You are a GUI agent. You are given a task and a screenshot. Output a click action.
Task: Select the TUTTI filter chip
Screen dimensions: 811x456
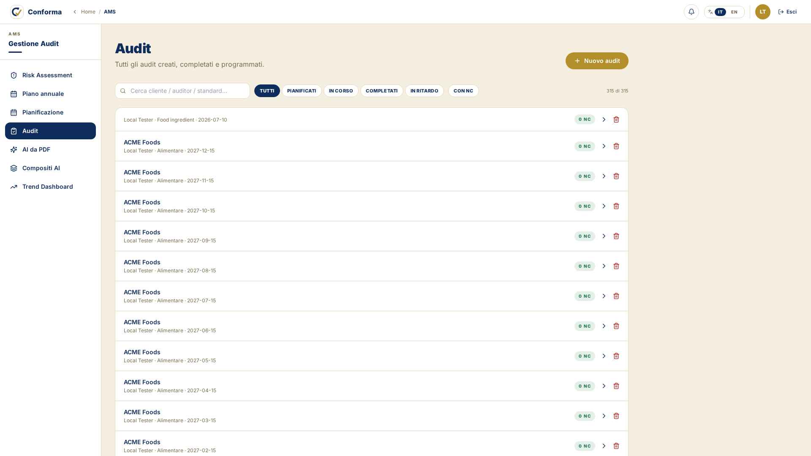coord(267,91)
